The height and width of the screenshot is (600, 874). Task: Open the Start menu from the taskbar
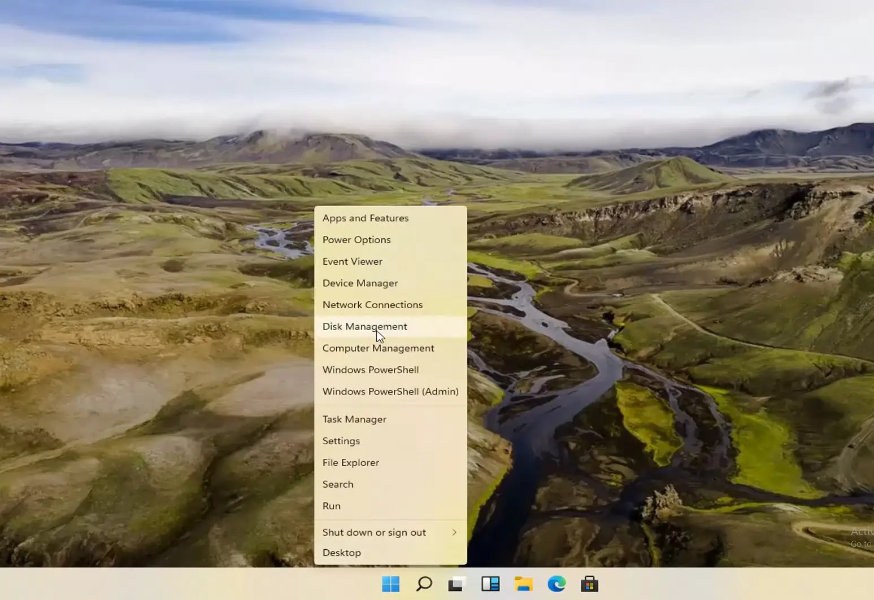[x=391, y=584]
